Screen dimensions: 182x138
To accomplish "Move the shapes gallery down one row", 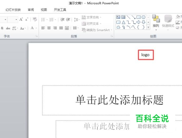I will click(148, 22).
